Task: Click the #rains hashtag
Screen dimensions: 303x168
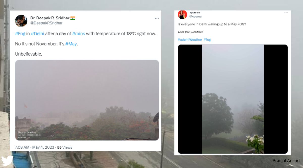Action: [79, 33]
